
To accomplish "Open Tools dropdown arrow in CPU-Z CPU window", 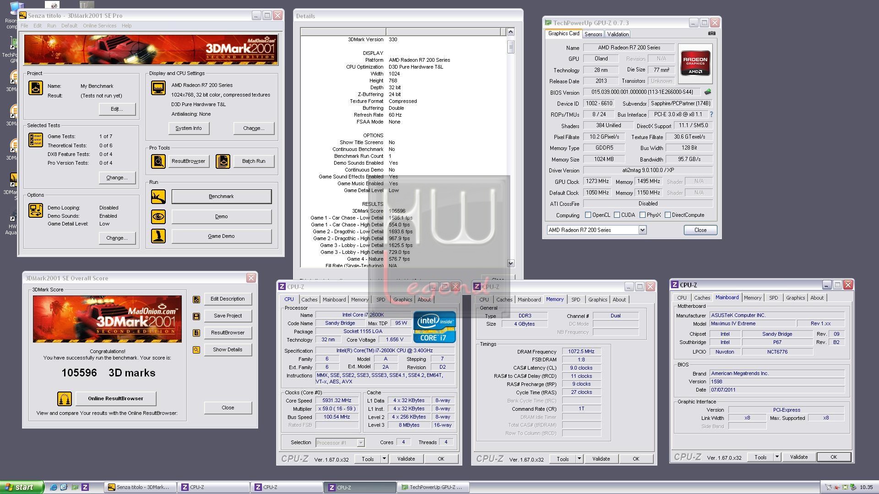I will point(384,459).
